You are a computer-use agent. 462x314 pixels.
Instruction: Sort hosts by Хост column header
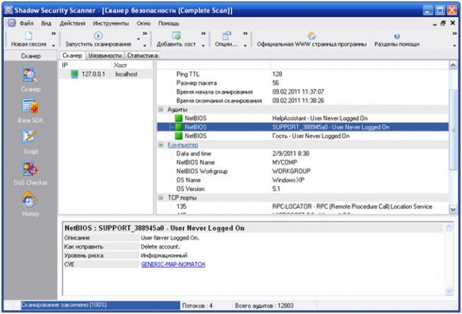(x=132, y=65)
